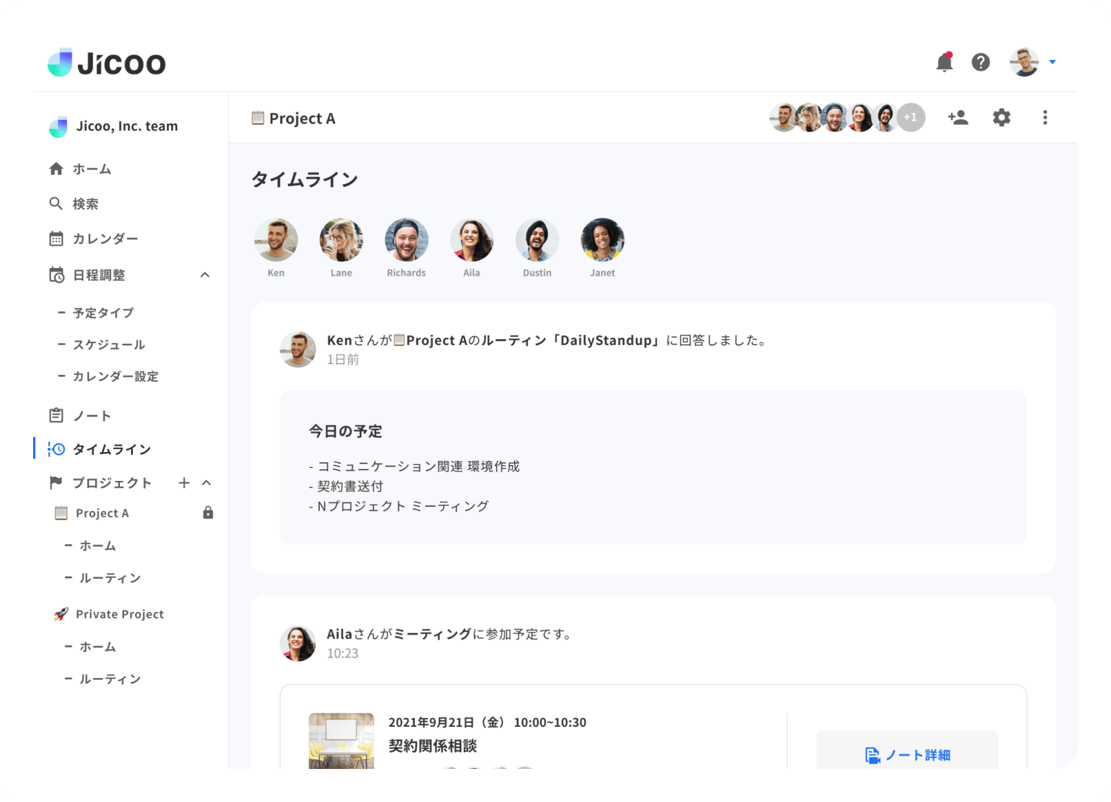
Task: Open ノート詳細 for the meeting
Action: click(907, 754)
